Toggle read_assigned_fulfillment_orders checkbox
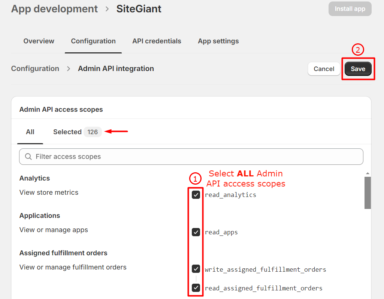The width and height of the screenshot is (384, 299). pos(196,288)
